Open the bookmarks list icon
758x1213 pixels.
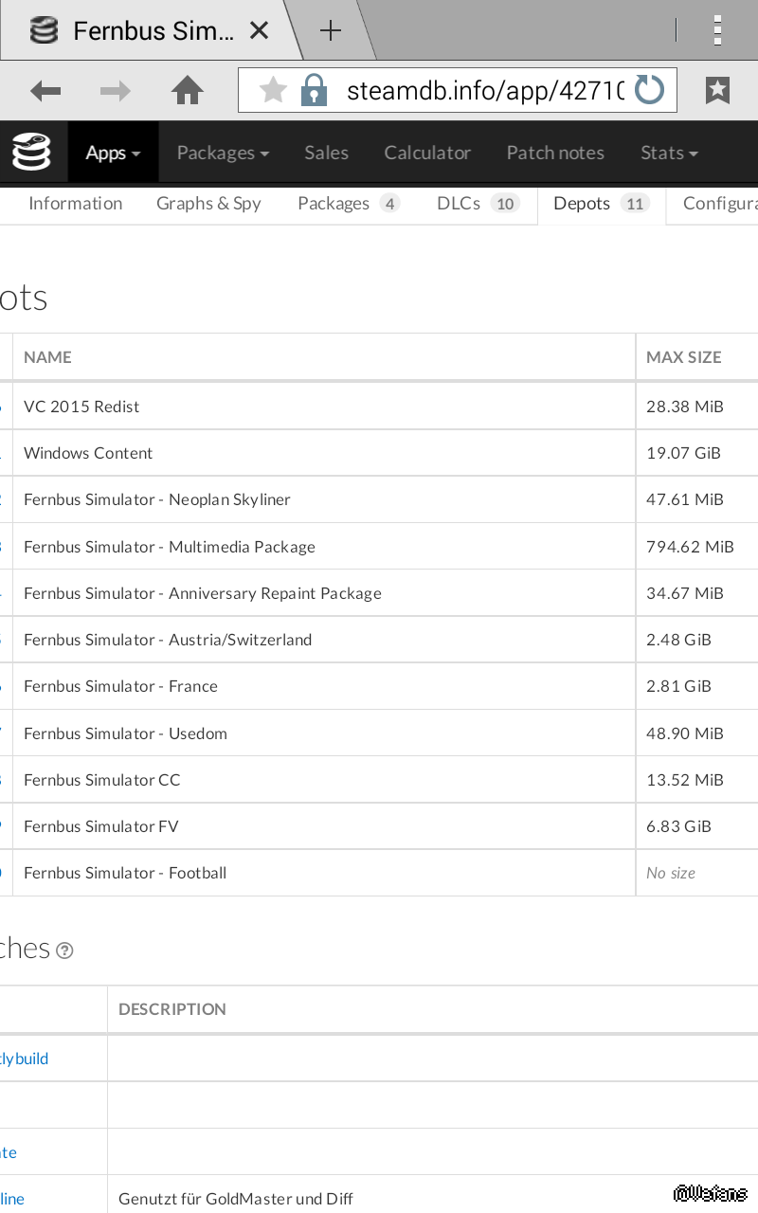click(x=717, y=91)
